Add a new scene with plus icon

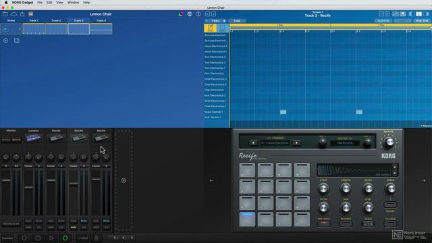tap(6, 40)
